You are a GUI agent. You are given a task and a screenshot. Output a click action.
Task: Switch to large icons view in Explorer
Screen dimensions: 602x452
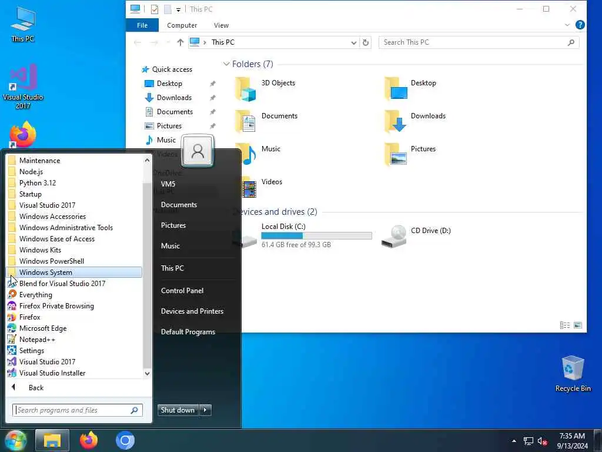(577, 325)
